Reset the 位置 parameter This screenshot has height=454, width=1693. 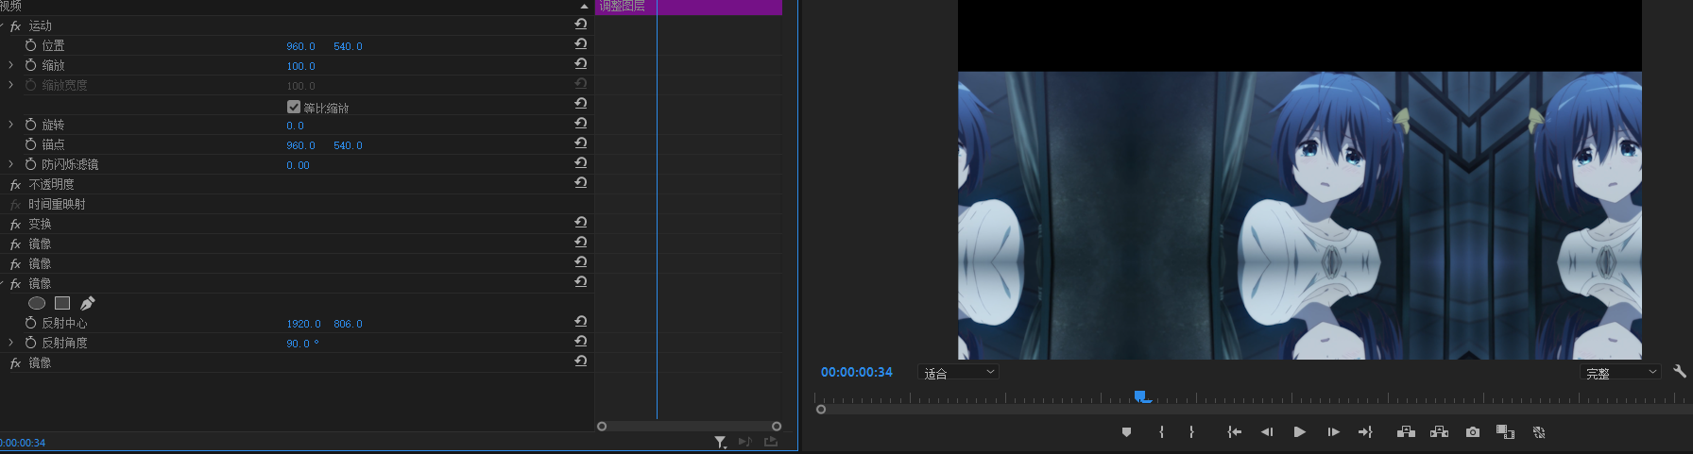(x=581, y=44)
